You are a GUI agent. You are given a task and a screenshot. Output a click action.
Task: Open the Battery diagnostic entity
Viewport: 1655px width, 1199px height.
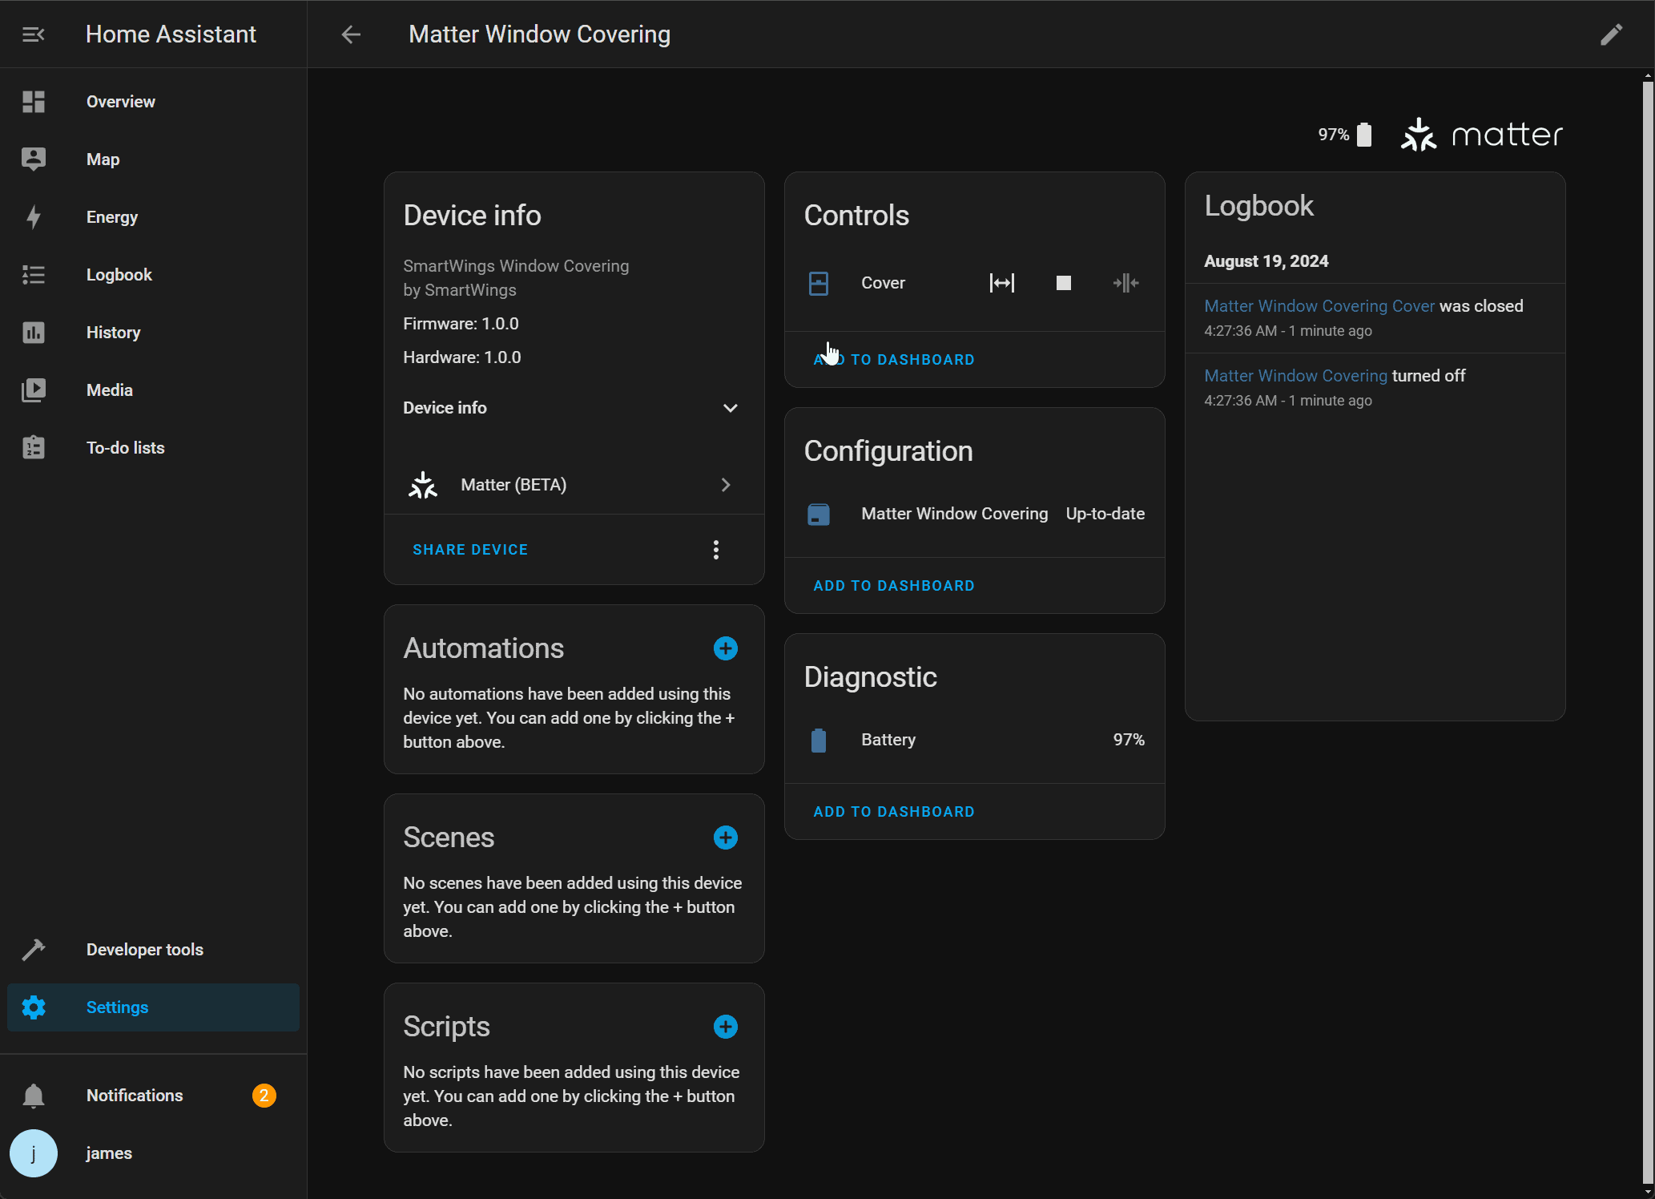point(888,740)
